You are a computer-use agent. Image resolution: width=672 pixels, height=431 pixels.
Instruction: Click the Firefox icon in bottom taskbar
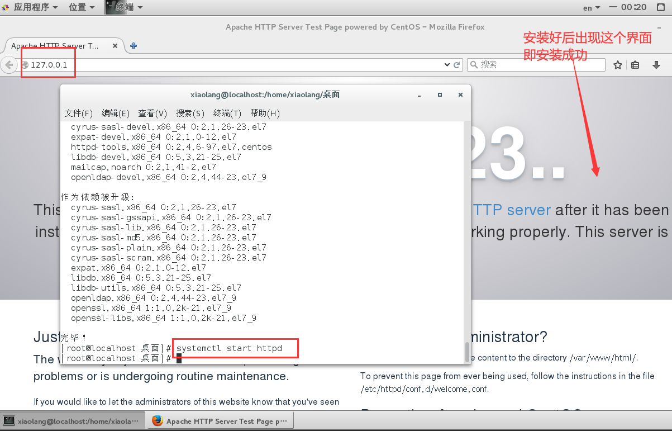click(x=157, y=421)
